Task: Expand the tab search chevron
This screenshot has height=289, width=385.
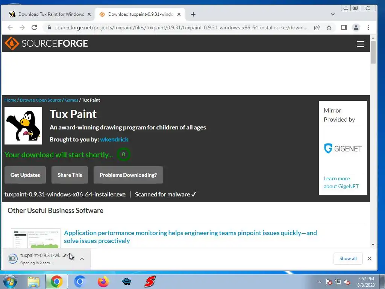Action: (332, 14)
